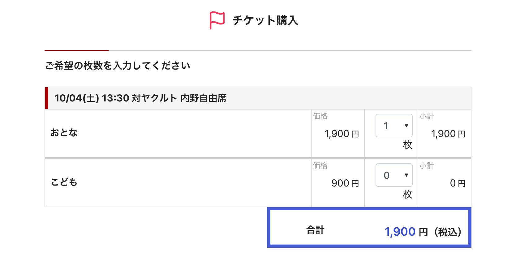The height and width of the screenshot is (270, 516).
Task: Open the おとな ticket quantity dropdown
Action: click(394, 126)
